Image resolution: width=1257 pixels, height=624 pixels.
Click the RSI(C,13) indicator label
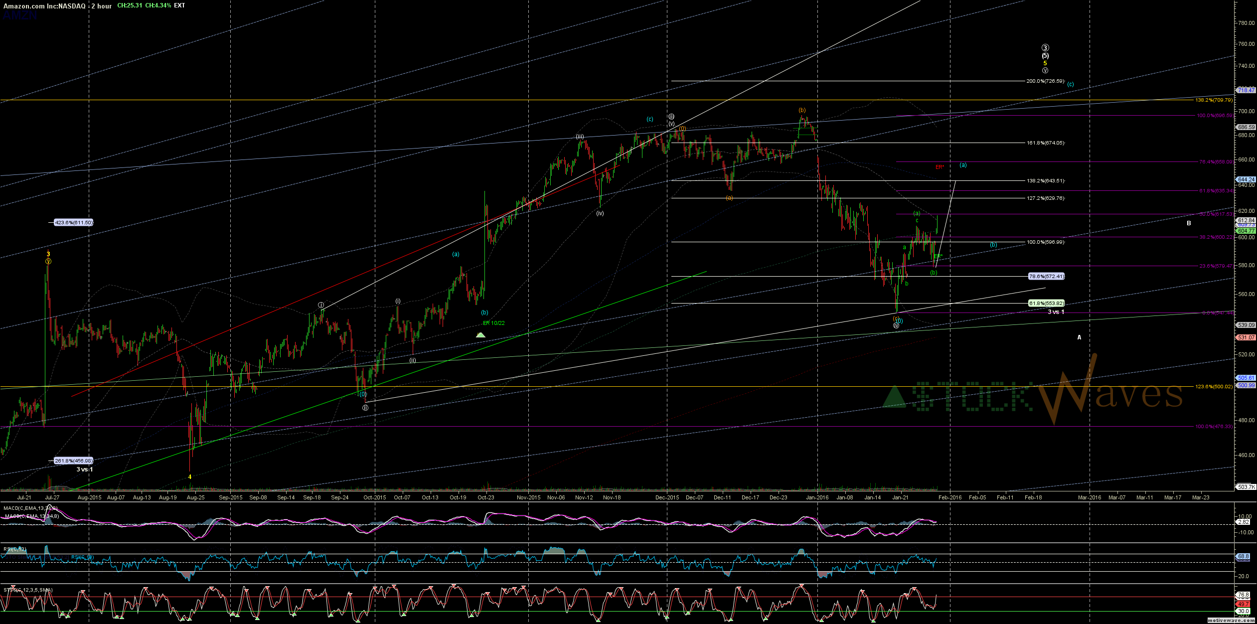[x=15, y=549]
